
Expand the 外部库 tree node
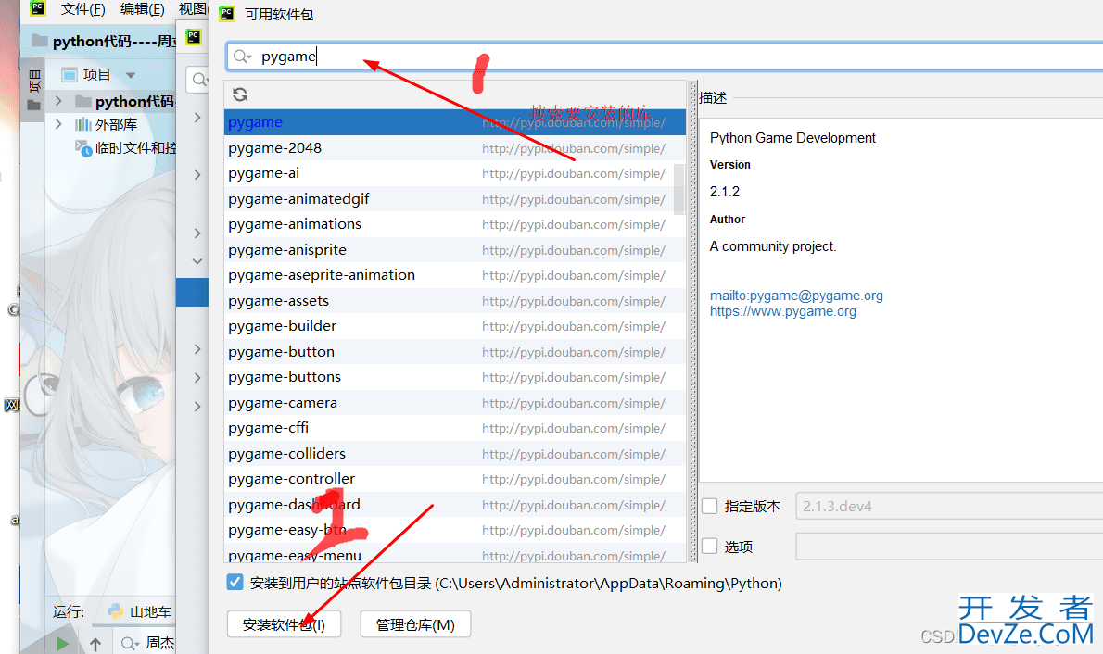[58, 124]
